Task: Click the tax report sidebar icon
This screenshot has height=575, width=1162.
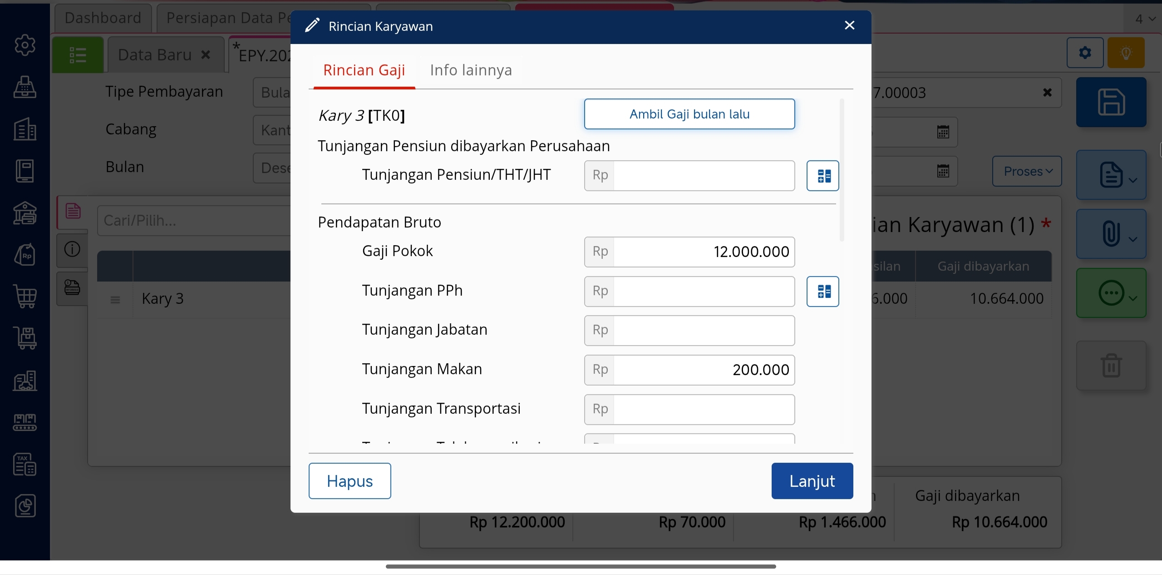Action: click(x=25, y=464)
